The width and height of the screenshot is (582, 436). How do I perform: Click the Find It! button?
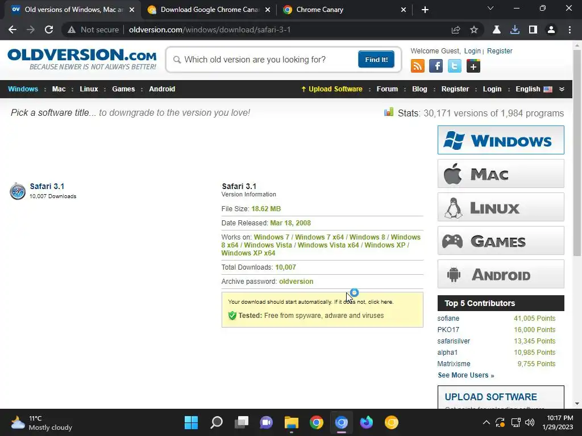376,59
